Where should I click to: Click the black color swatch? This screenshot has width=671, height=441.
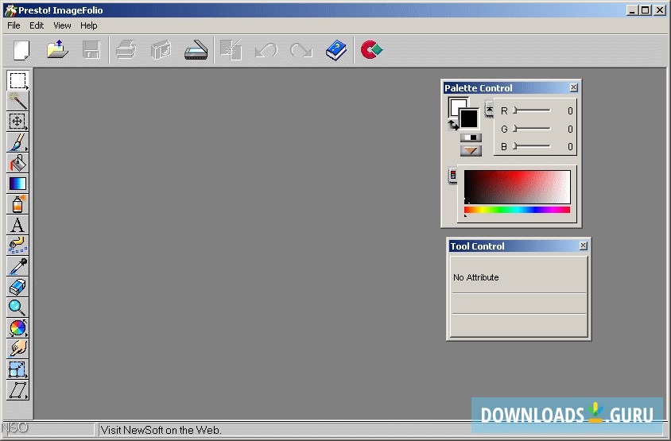pos(469,118)
